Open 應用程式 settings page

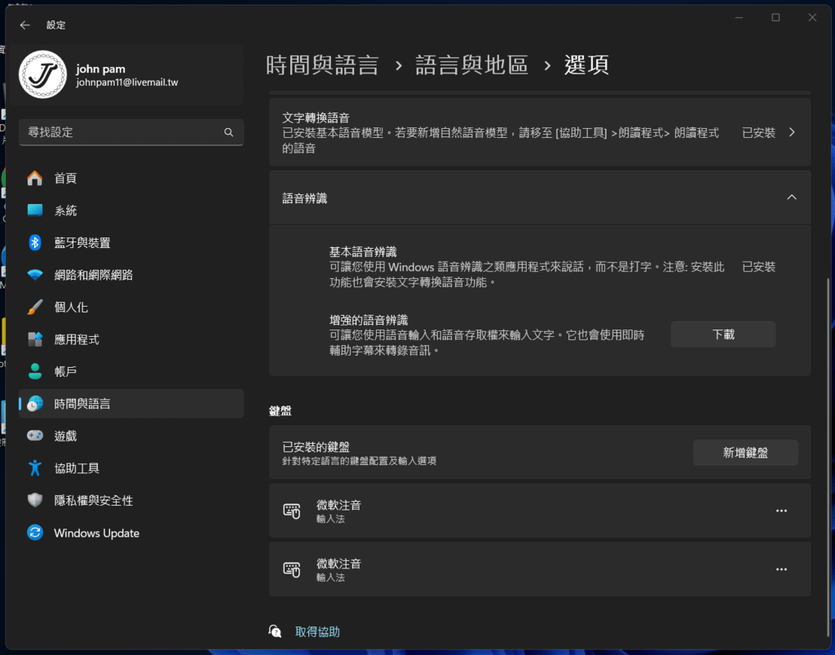[x=131, y=339]
